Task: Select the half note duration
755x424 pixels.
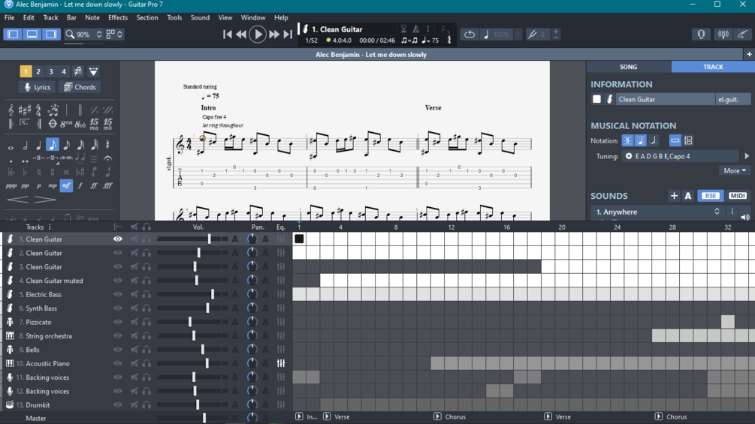Action: (25, 145)
